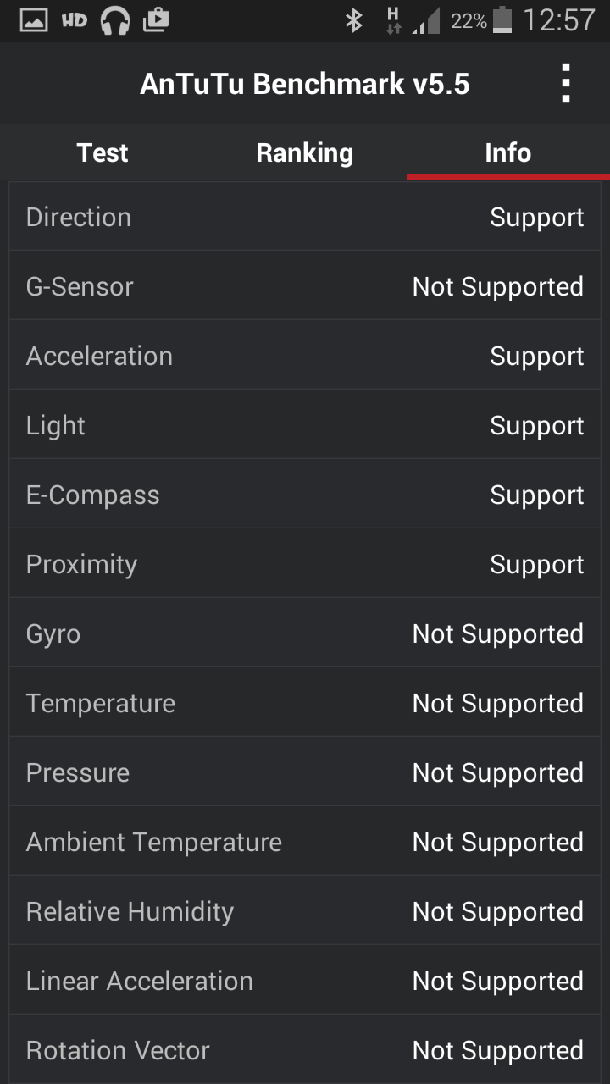610x1084 pixels.
Task: Tap the HD notification icon
Action: click(x=75, y=20)
